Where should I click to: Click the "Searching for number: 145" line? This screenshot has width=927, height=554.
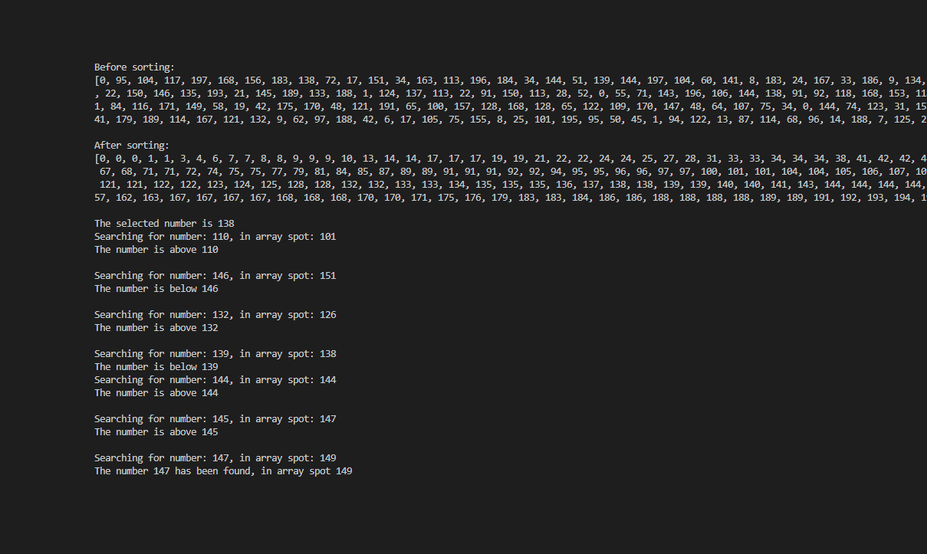pos(215,419)
